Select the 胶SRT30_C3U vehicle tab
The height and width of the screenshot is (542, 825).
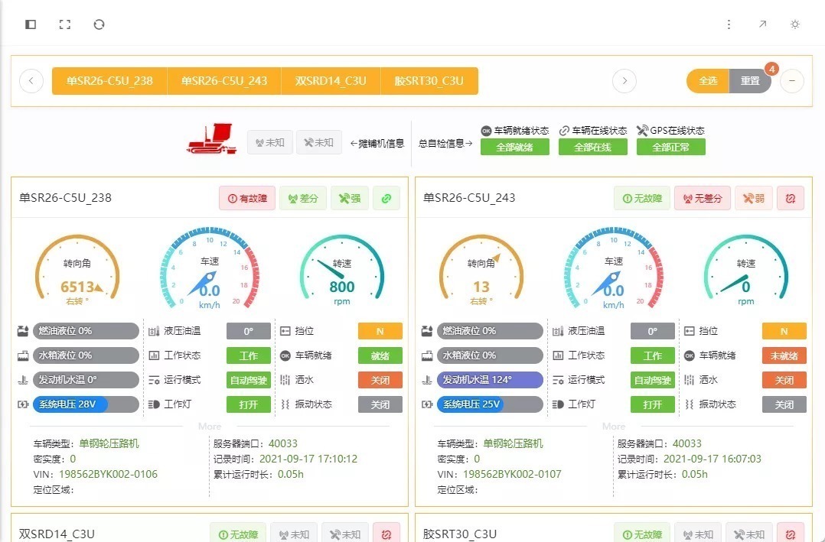pyautogui.click(x=429, y=80)
